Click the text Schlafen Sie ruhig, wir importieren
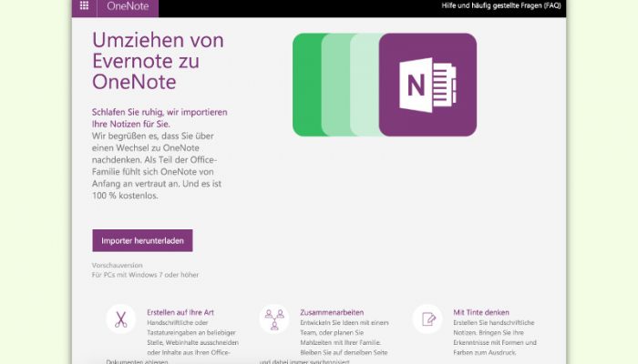The width and height of the screenshot is (638, 364). pyautogui.click(x=159, y=112)
